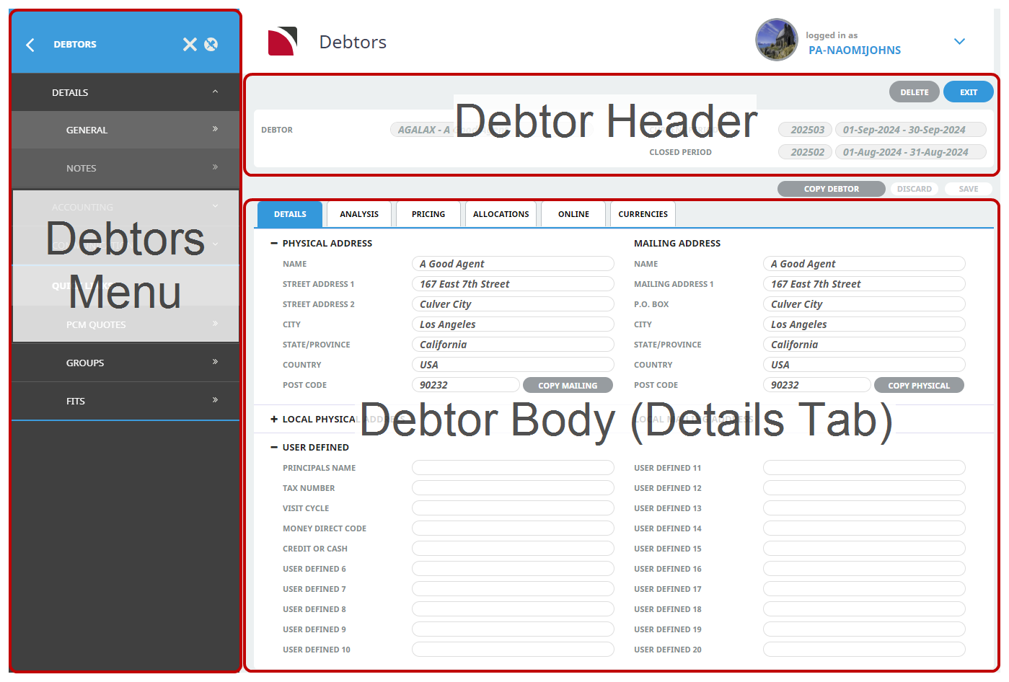This screenshot has width=1009, height=682.
Task: Click the EXIT button
Action: 969,92
